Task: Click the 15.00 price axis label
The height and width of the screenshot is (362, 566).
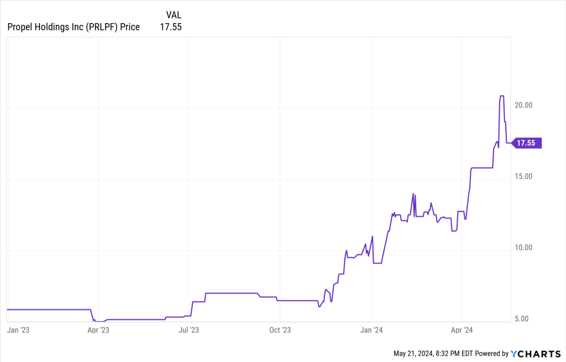Action: (x=522, y=177)
